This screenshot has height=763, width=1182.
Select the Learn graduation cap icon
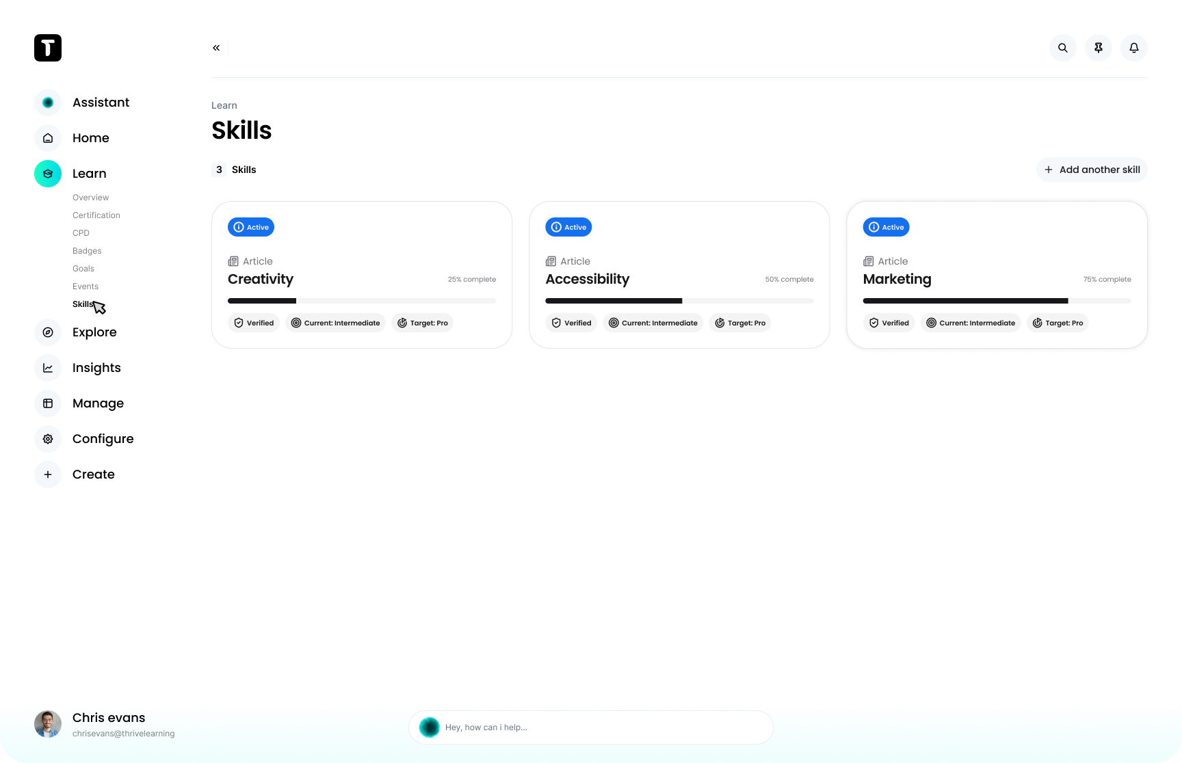click(47, 173)
